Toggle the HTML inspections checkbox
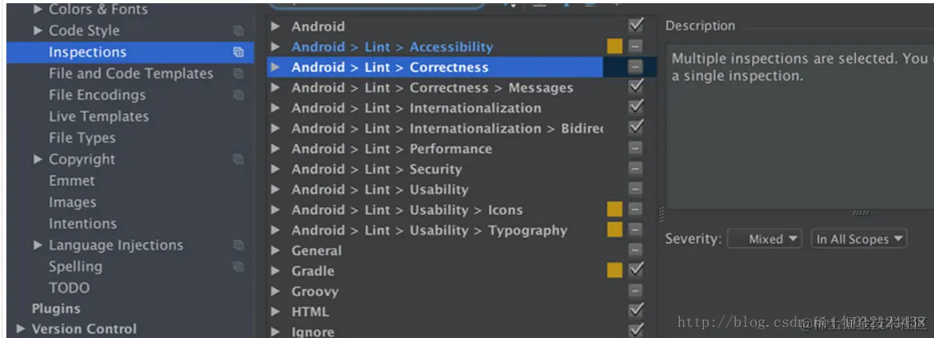 coord(635,311)
